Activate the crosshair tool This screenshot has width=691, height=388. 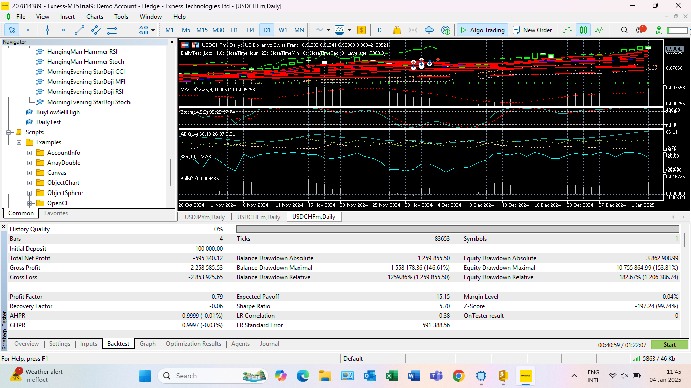pyautogui.click(x=28, y=30)
